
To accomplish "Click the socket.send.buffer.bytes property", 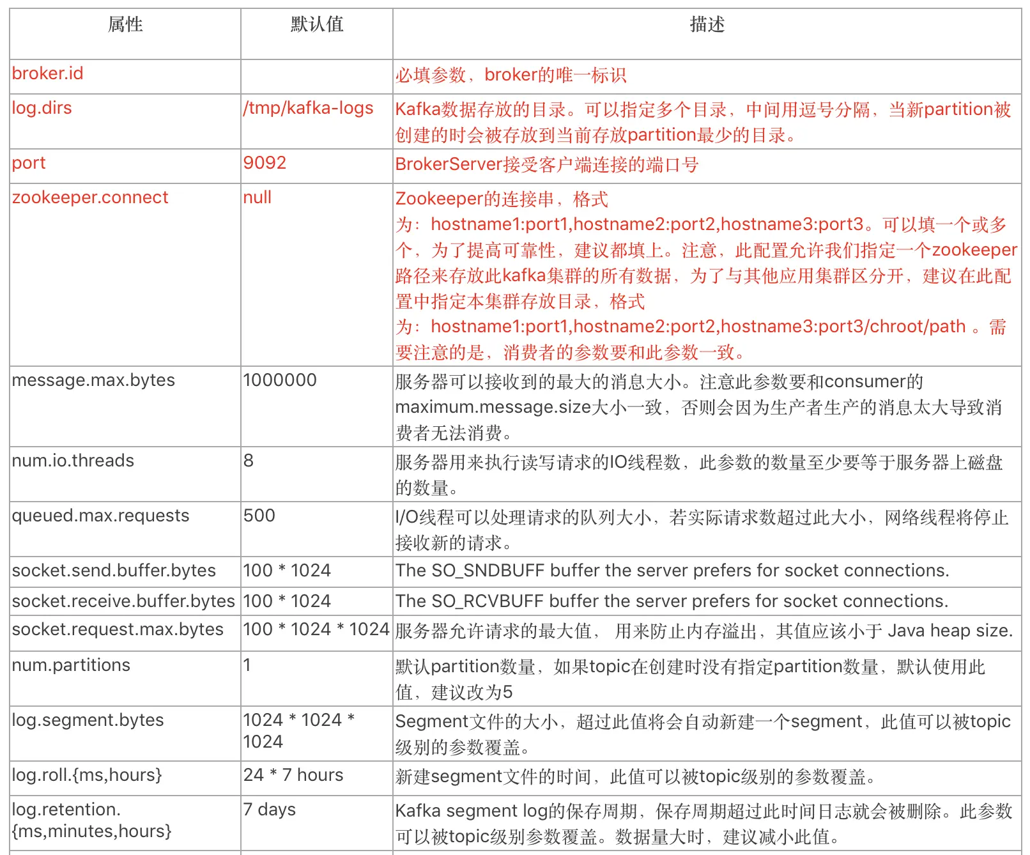I will coord(114,571).
